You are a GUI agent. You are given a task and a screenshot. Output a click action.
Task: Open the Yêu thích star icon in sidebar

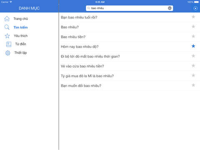7,36
